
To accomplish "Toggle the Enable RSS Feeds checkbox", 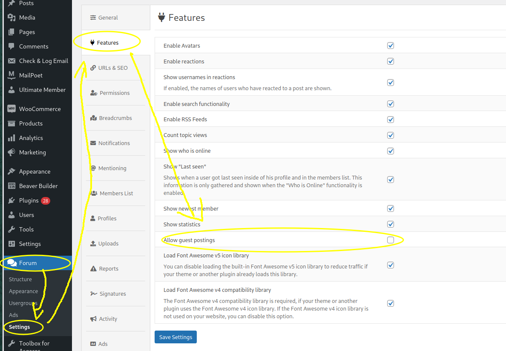I will (x=391, y=120).
